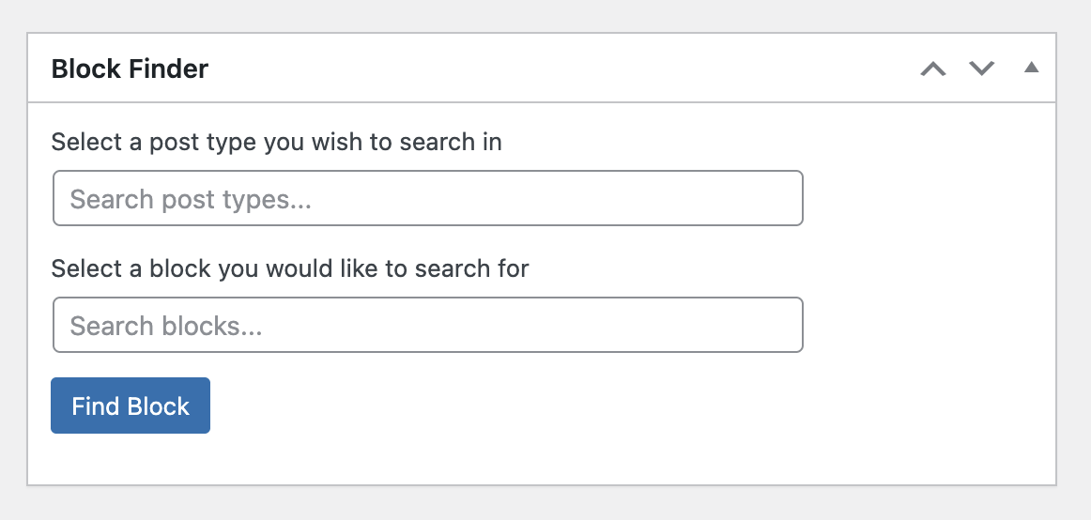Move the Block Finder panel down
Screen dimensions: 1091x520
(981, 69)
